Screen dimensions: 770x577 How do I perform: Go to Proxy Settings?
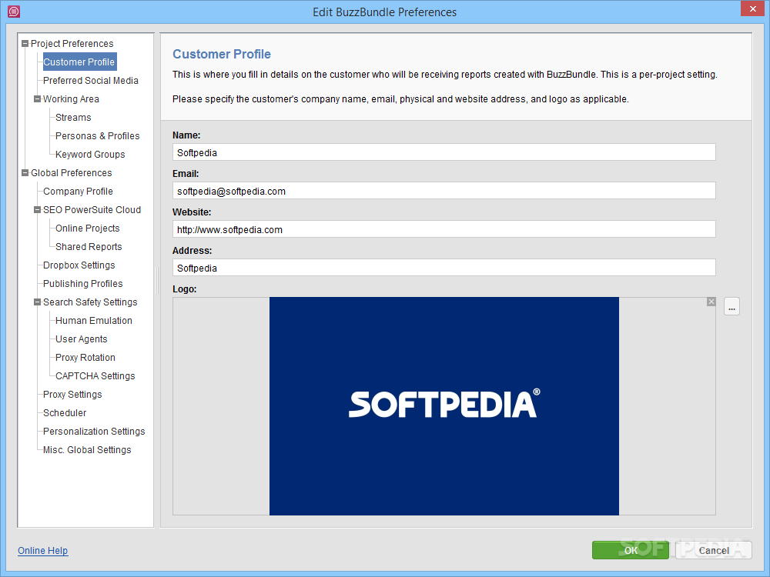click(72, 395)
